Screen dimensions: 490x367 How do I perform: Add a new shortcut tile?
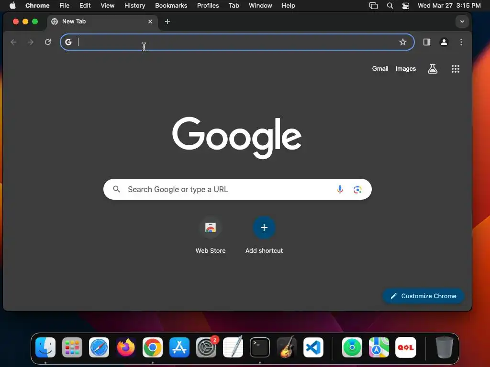[264, 236]
